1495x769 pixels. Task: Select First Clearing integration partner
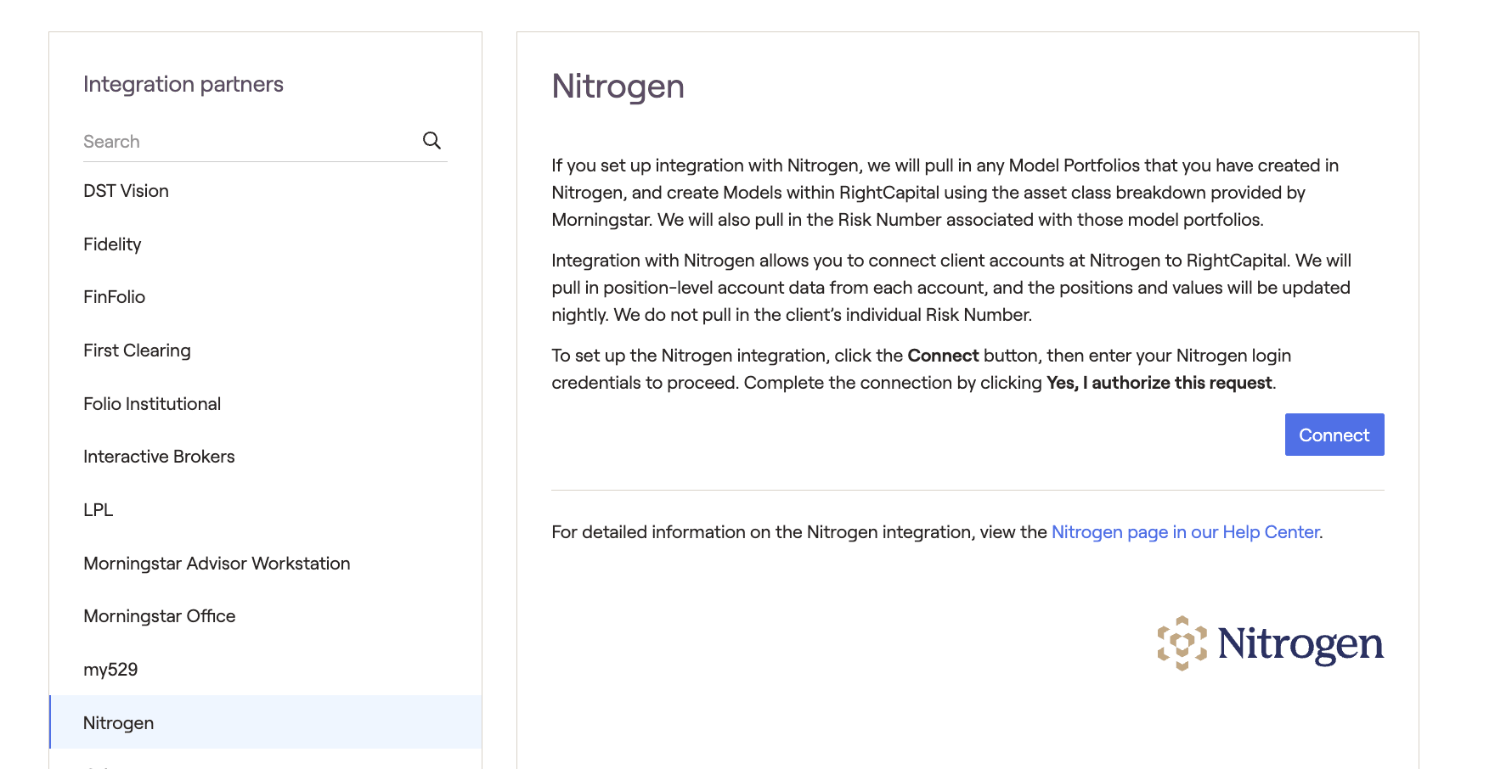tap(137, 351)
